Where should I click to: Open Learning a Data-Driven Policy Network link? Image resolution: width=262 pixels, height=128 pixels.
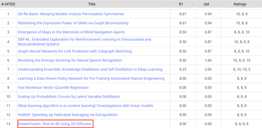pos(91,78)
